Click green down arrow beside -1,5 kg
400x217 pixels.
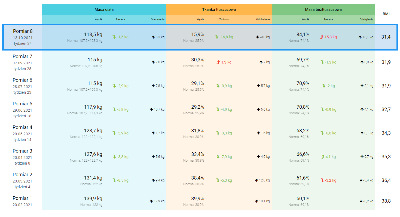pos(114,37)
